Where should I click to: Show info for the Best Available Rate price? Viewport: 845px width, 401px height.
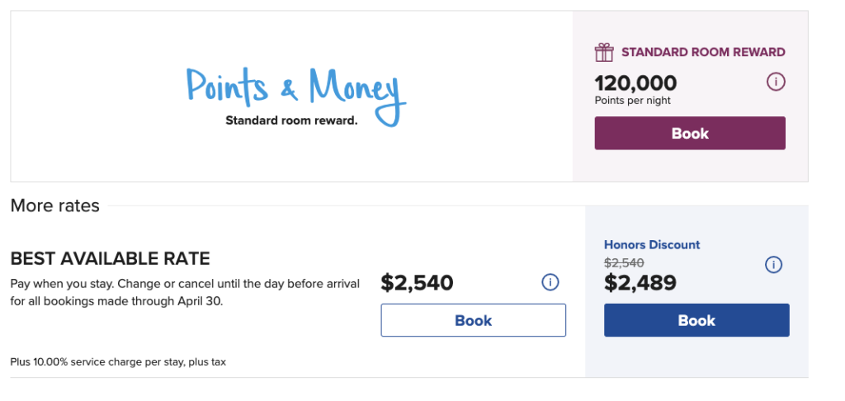pos(550,282)
